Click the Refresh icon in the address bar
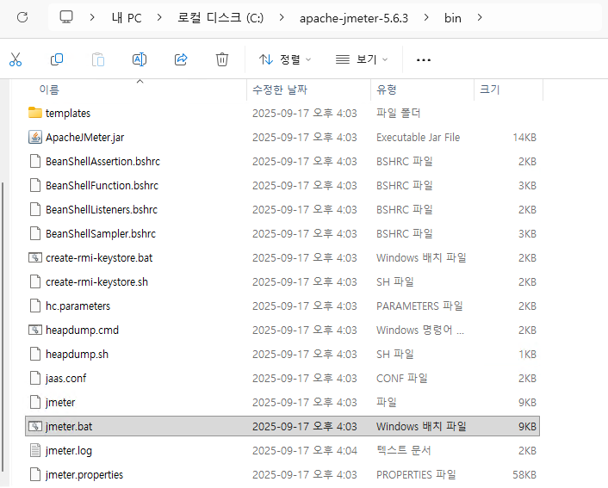The width and height of the screenshot is (608, 488). 22,17
